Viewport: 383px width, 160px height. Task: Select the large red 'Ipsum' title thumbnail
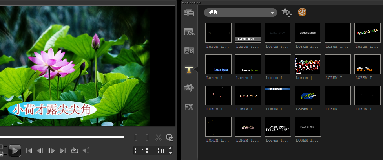pyautogui.click(x=307, y=64)
